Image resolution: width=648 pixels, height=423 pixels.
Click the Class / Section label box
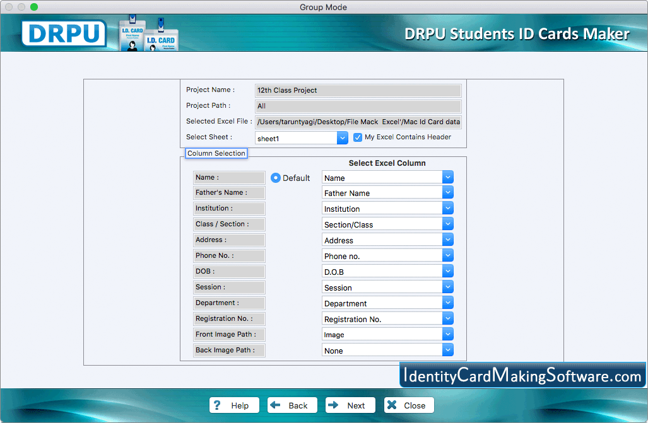[229, 224]
